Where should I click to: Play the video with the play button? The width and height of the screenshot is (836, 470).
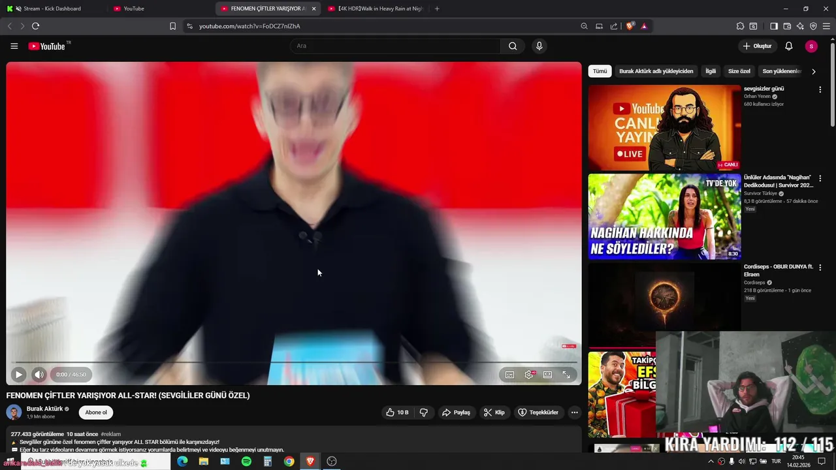tap(18, 375)
